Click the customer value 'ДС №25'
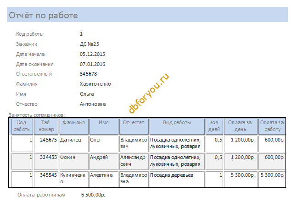 point(90,44)
